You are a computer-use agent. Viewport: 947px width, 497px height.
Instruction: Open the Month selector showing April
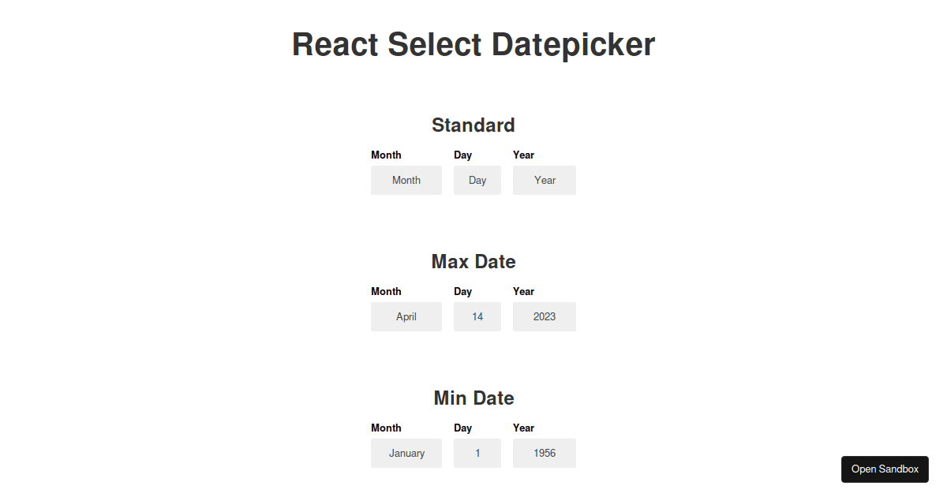(406, 316)
